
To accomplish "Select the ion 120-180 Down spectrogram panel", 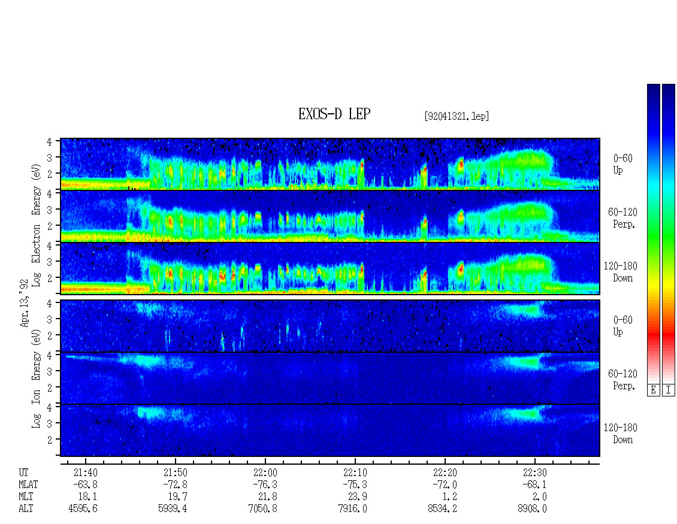I will [x=330, y=431].
